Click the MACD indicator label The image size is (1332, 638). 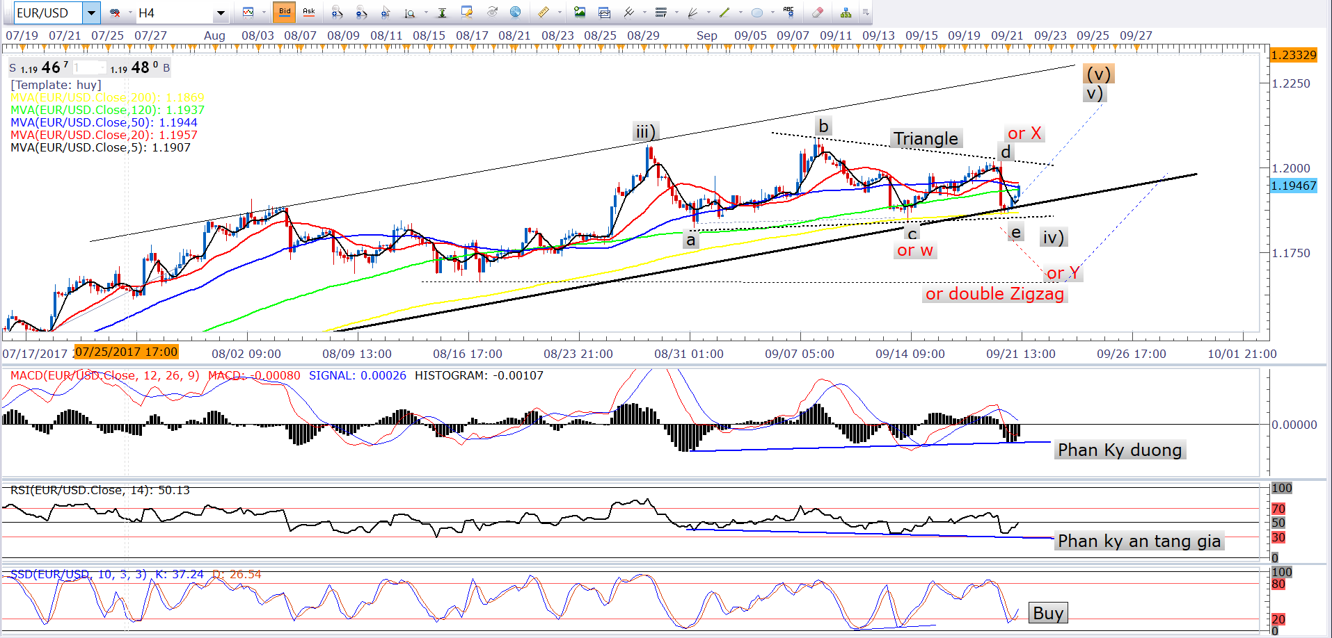(x=104, y=375)
